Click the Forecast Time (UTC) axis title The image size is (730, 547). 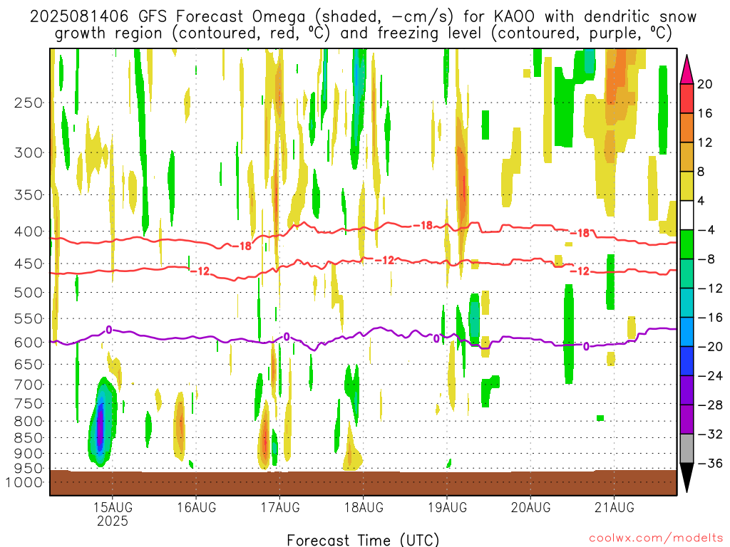(363, 540)
